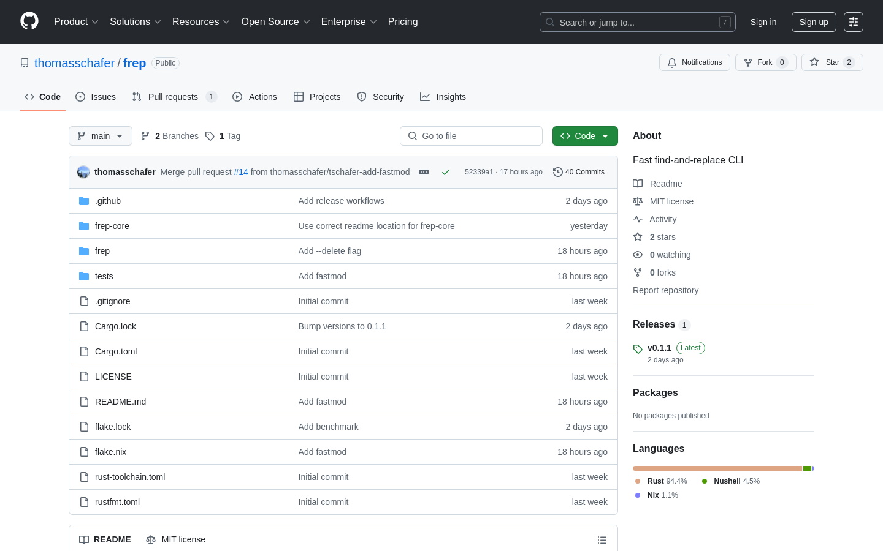Open the GitHub home logo
Screen dimensions: 883x551
pyautogui.click(x=29, y=21)
